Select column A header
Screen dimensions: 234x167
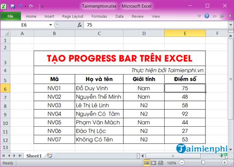(x=22, y=33)
